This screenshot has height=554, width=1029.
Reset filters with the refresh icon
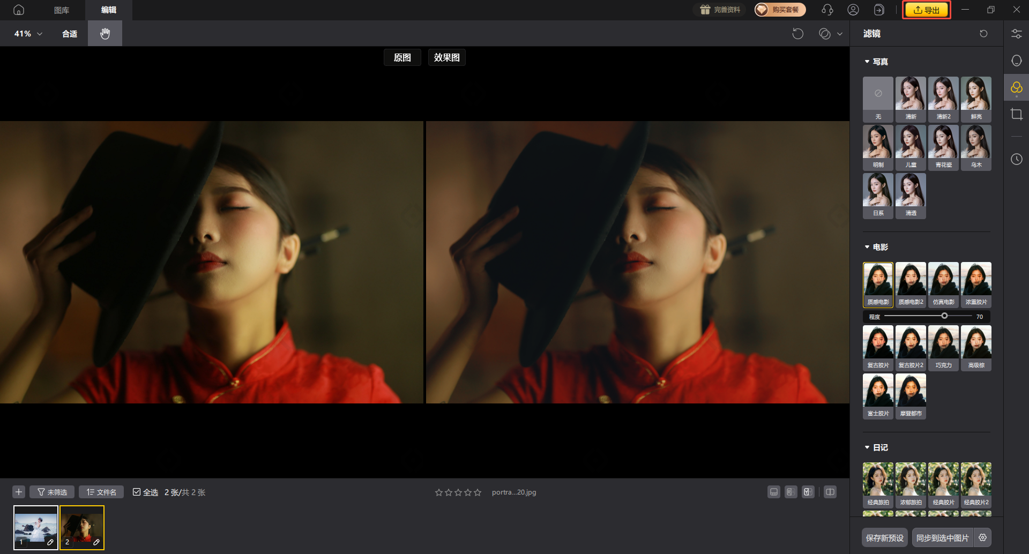(983, 34)
